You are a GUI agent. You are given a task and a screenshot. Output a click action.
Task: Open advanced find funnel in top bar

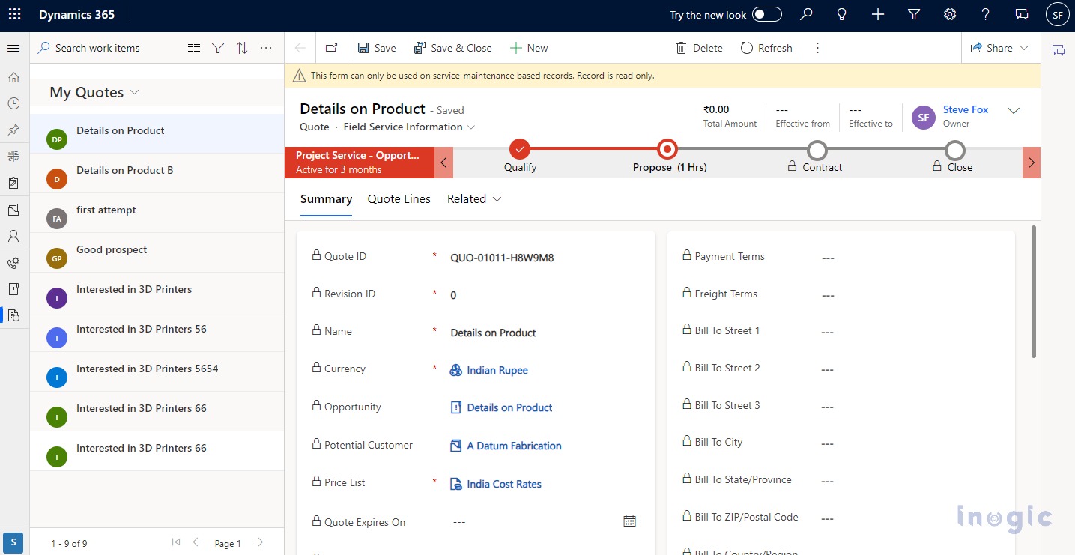point(914,15)
